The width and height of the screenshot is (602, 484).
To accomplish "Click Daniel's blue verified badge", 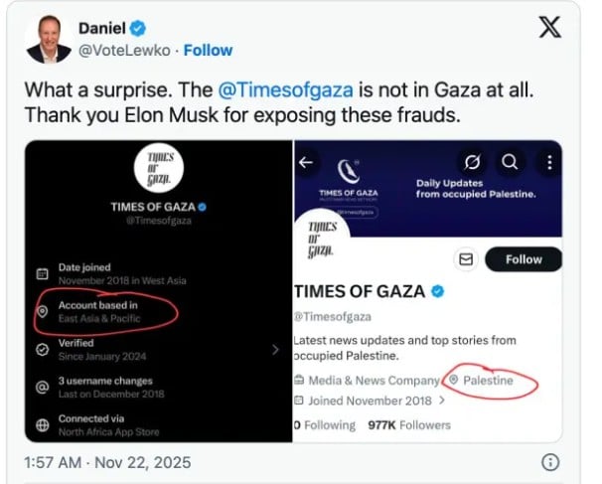I will (138, 29).
